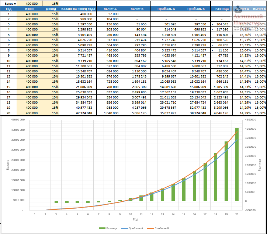The height and width of the screenshot is (234, 267).
Task: Click the Прибыль А cell 14 601 680
Action: coord(168,87)
